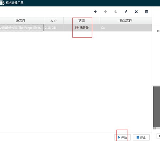Click the play control below the preview
Viewport: 160px width, 141px height.
[159, 136]
